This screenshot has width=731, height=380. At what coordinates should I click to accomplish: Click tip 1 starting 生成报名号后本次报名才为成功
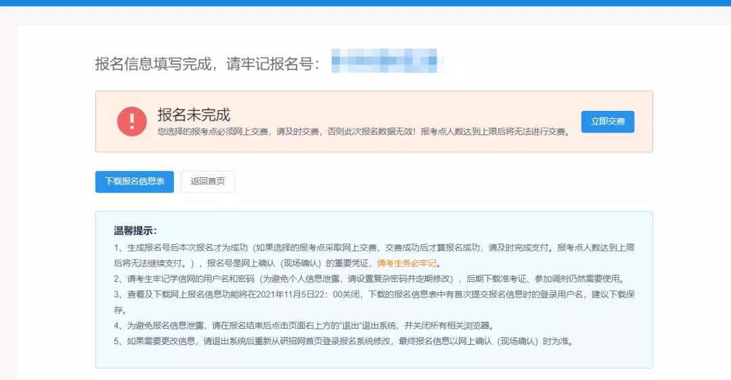point(374,255)
